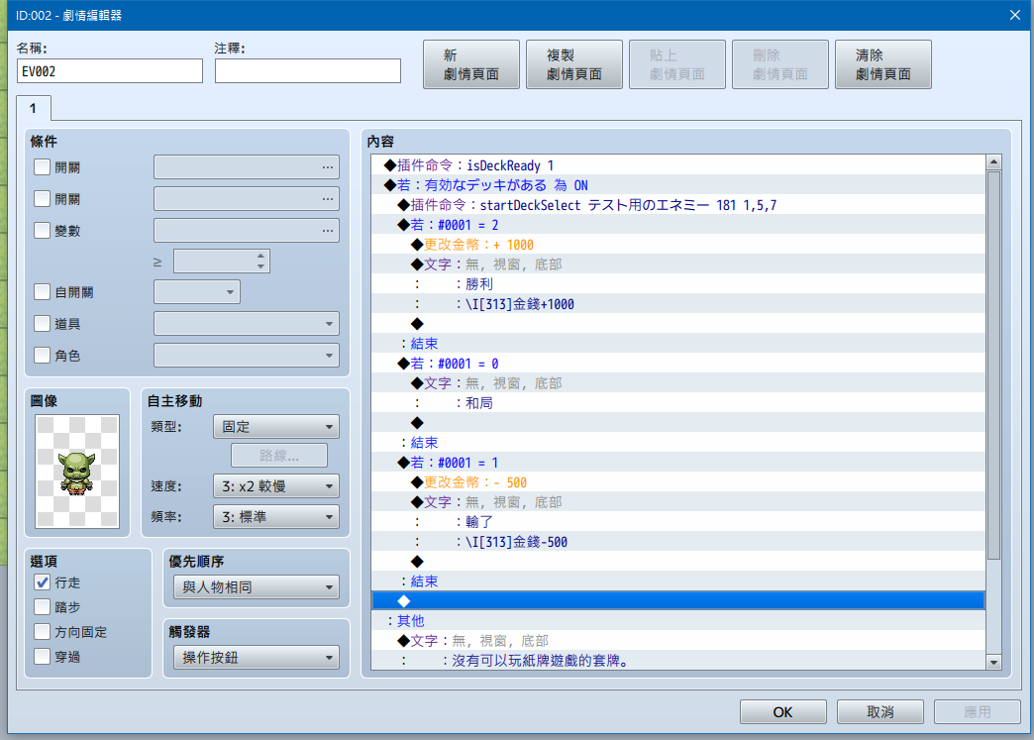Viewport: 1034px width, 740px height.
Task: Select the 更改金幣 + 1000 command line
Action: 678,245
